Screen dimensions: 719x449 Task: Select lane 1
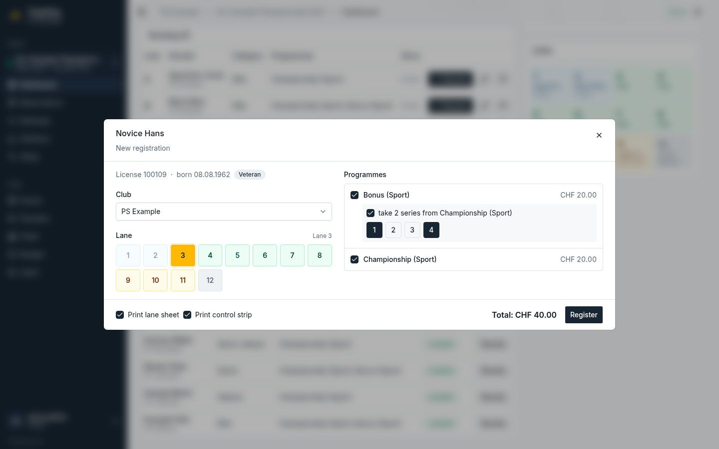(x=128, y=255)
